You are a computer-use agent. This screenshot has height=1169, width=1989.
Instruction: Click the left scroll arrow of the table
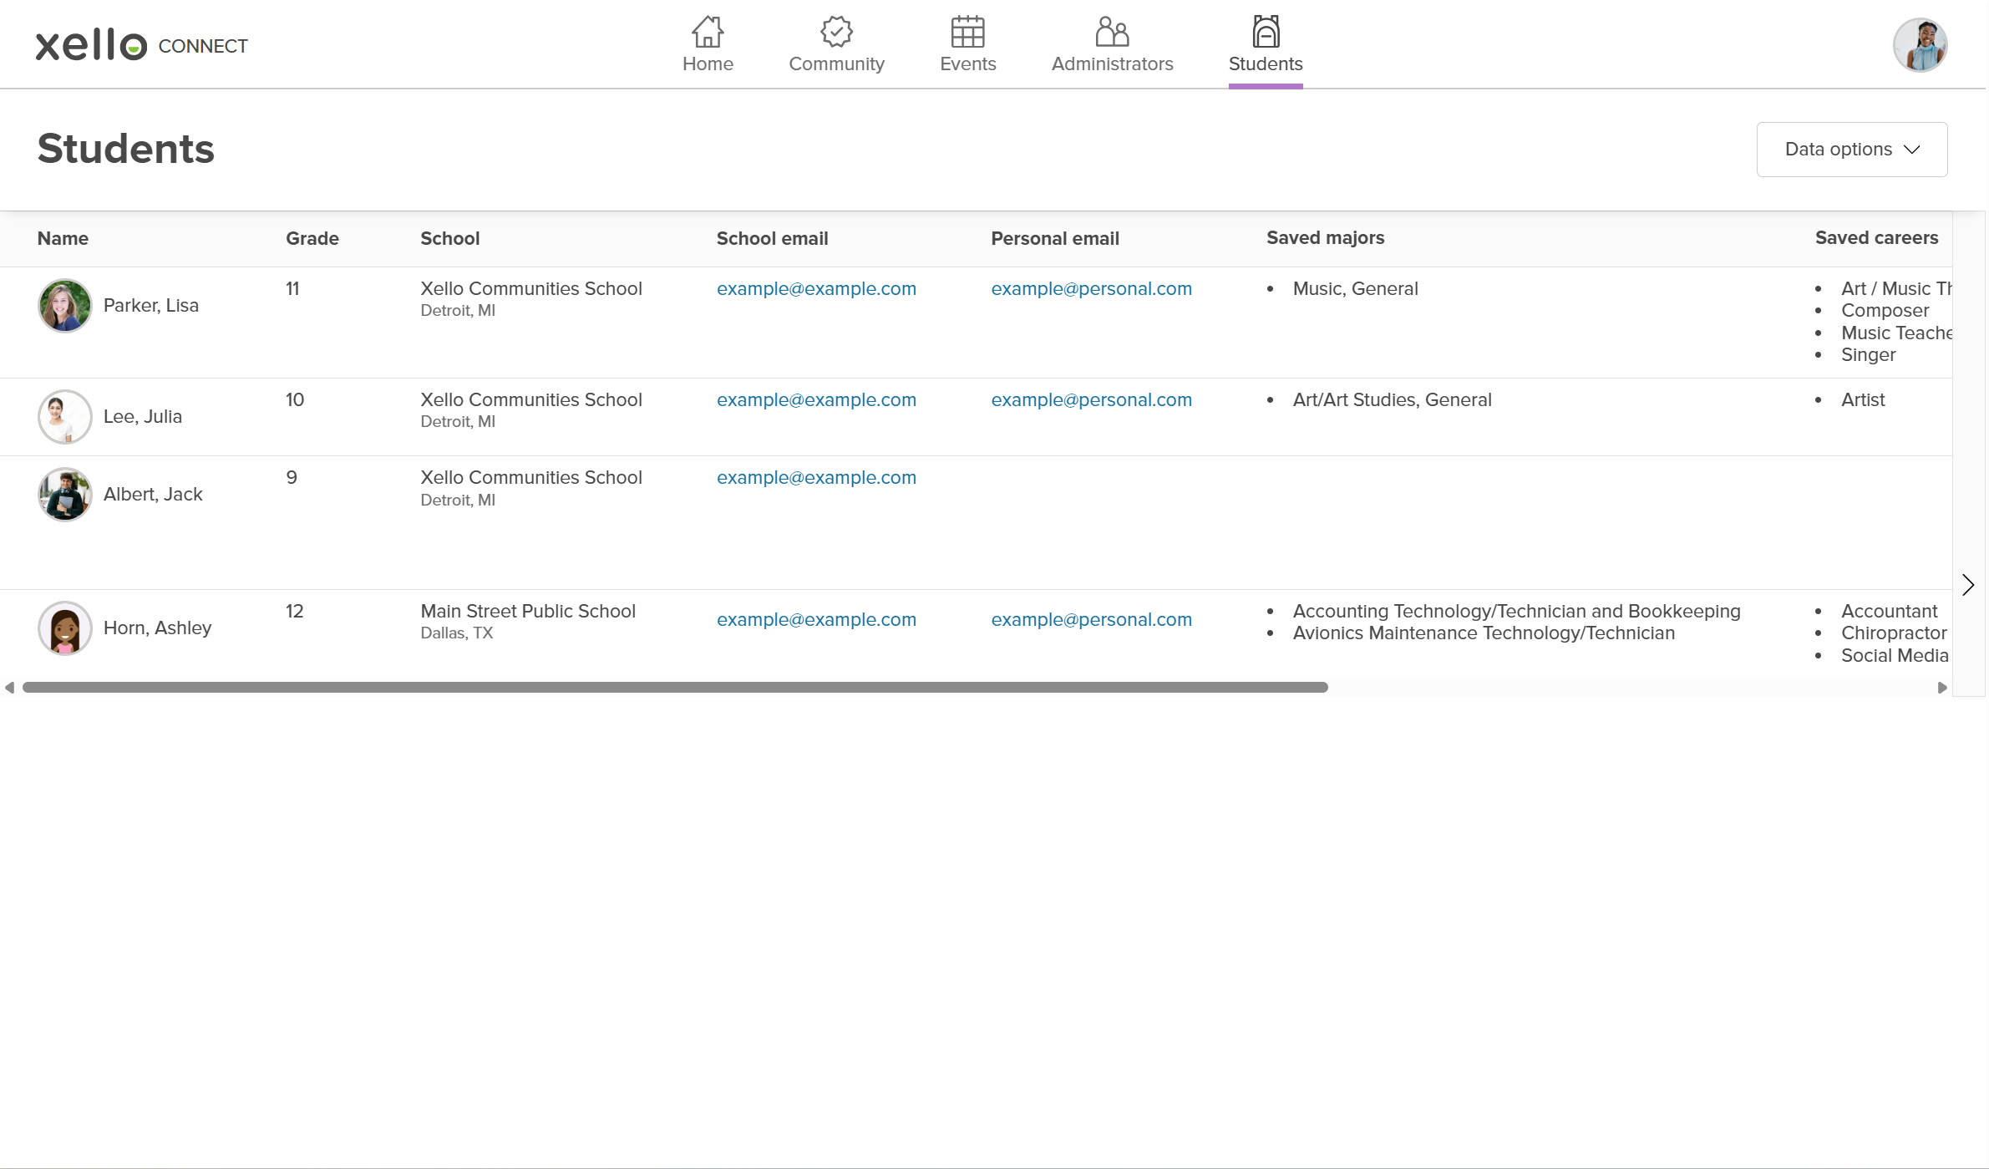click(x=10, y=687)
